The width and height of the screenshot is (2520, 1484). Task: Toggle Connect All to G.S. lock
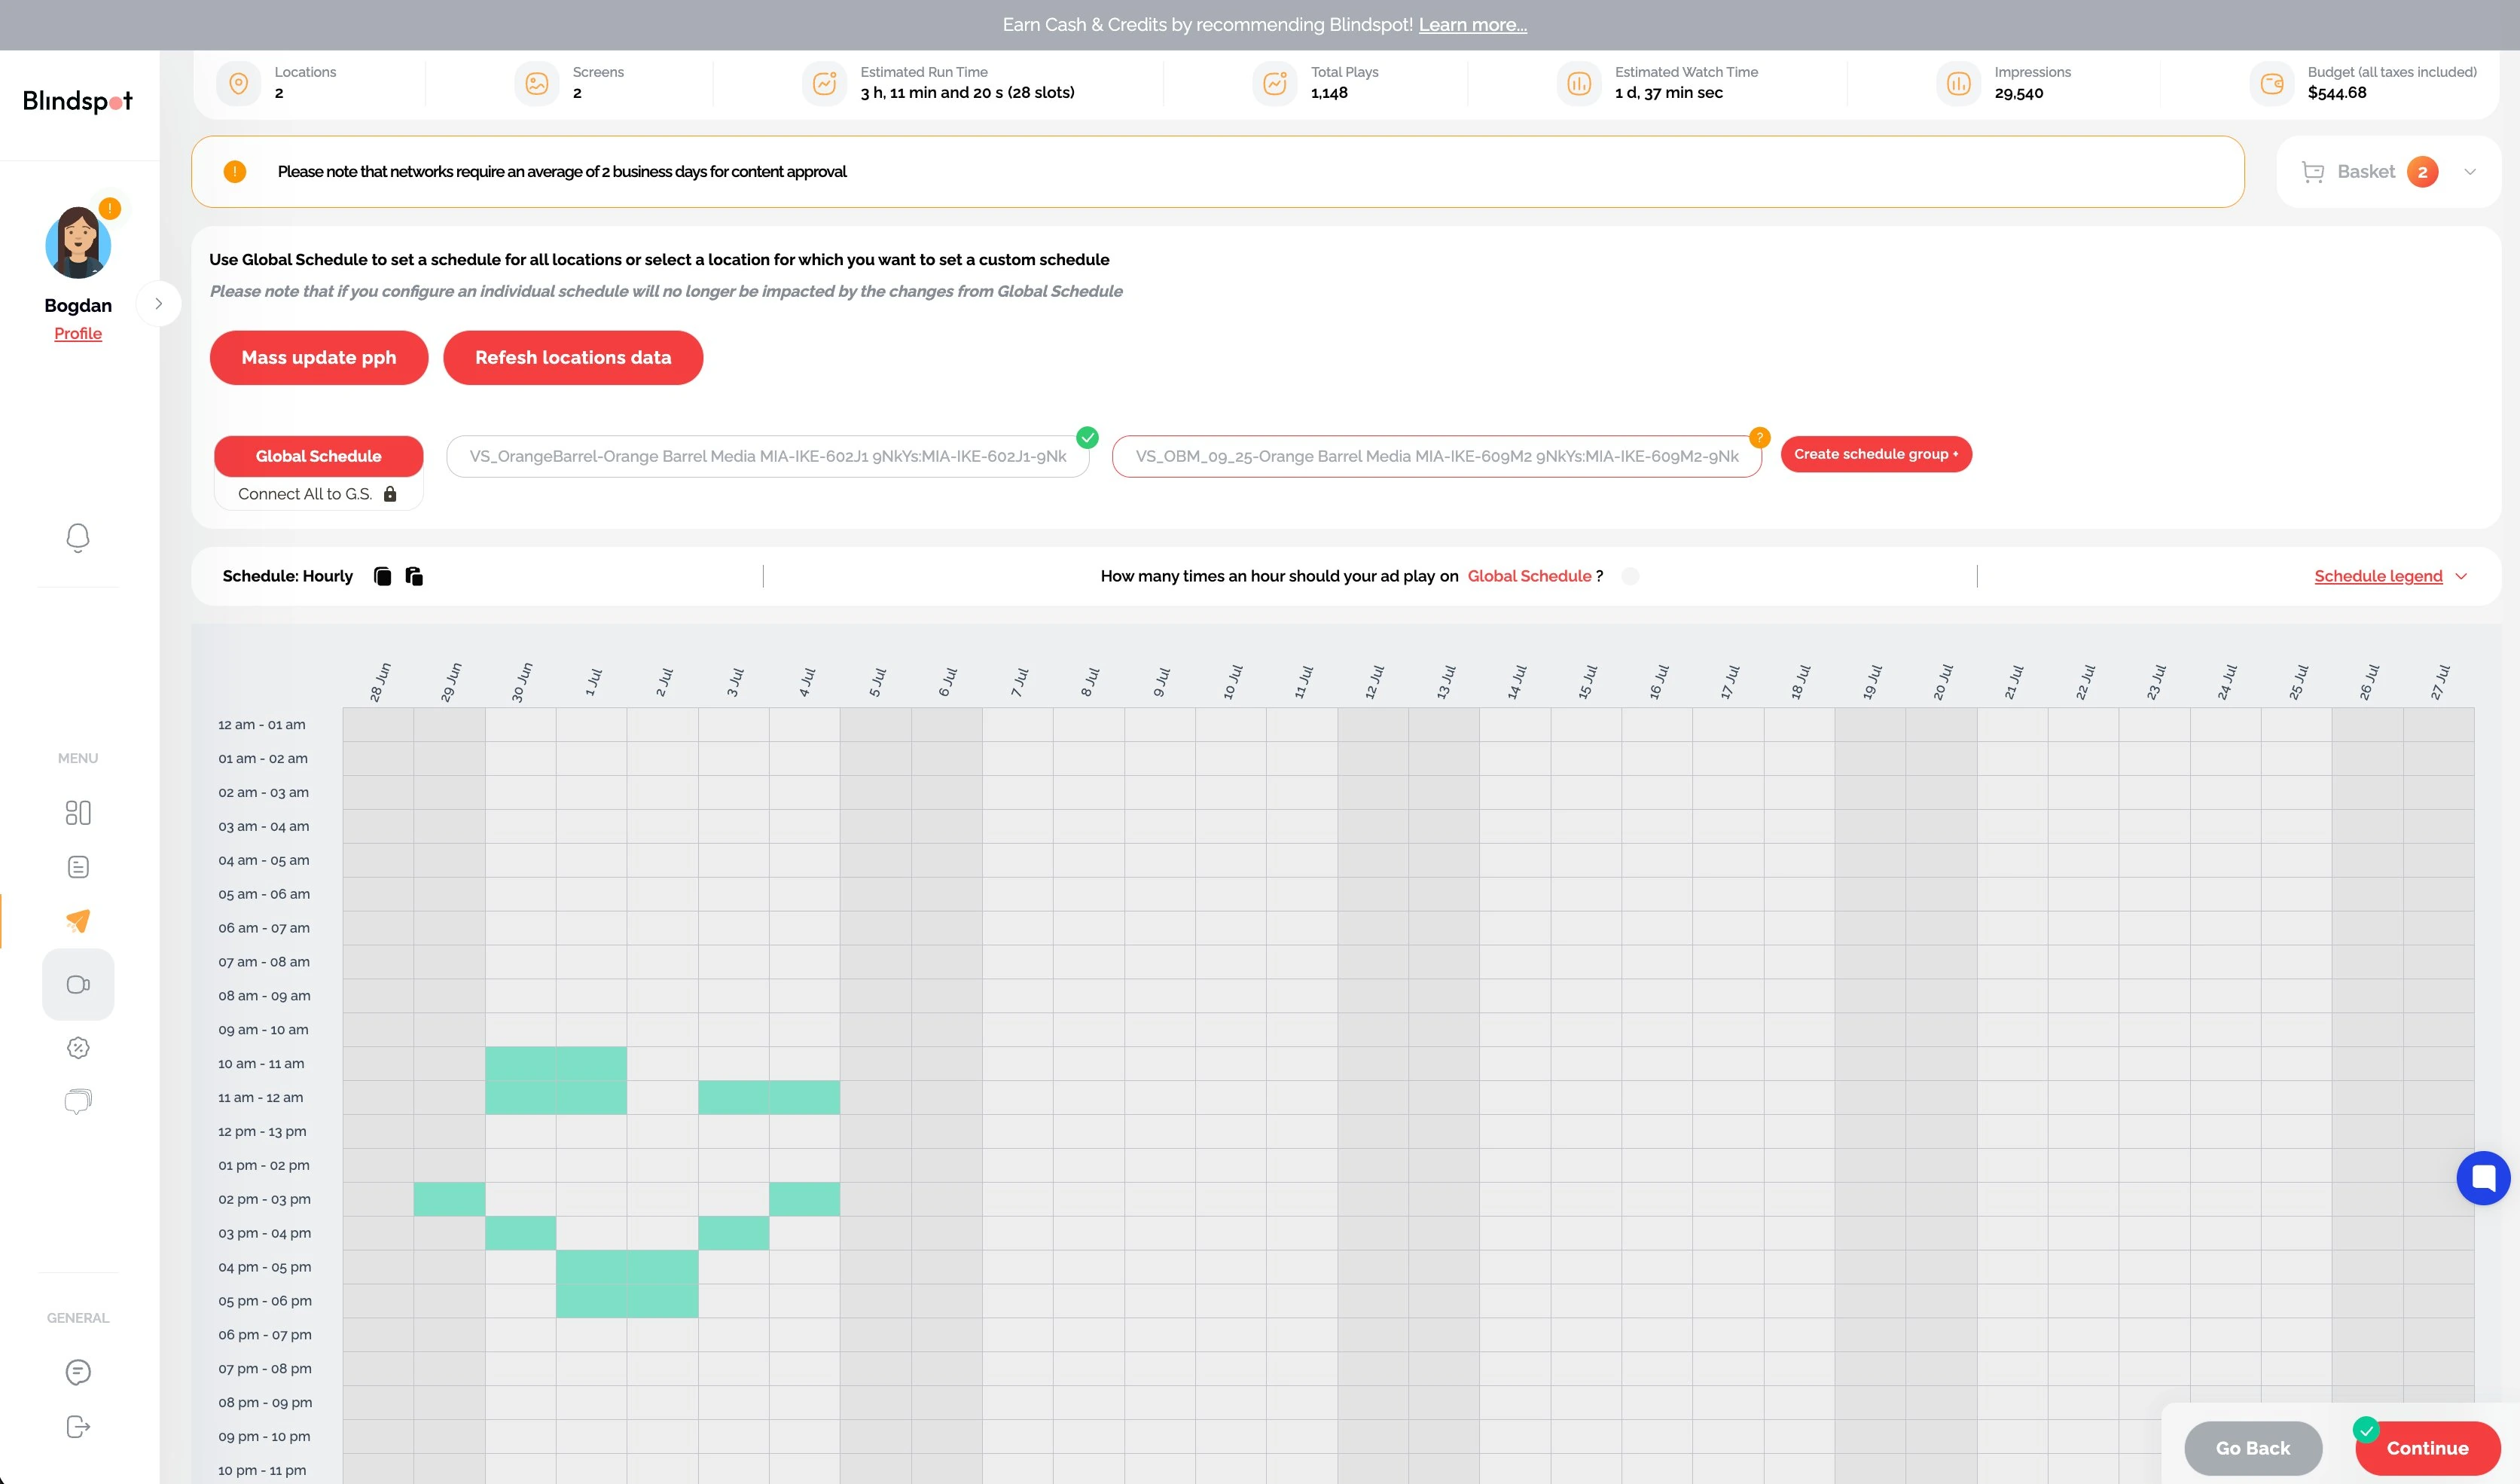[x=390, y=494]
